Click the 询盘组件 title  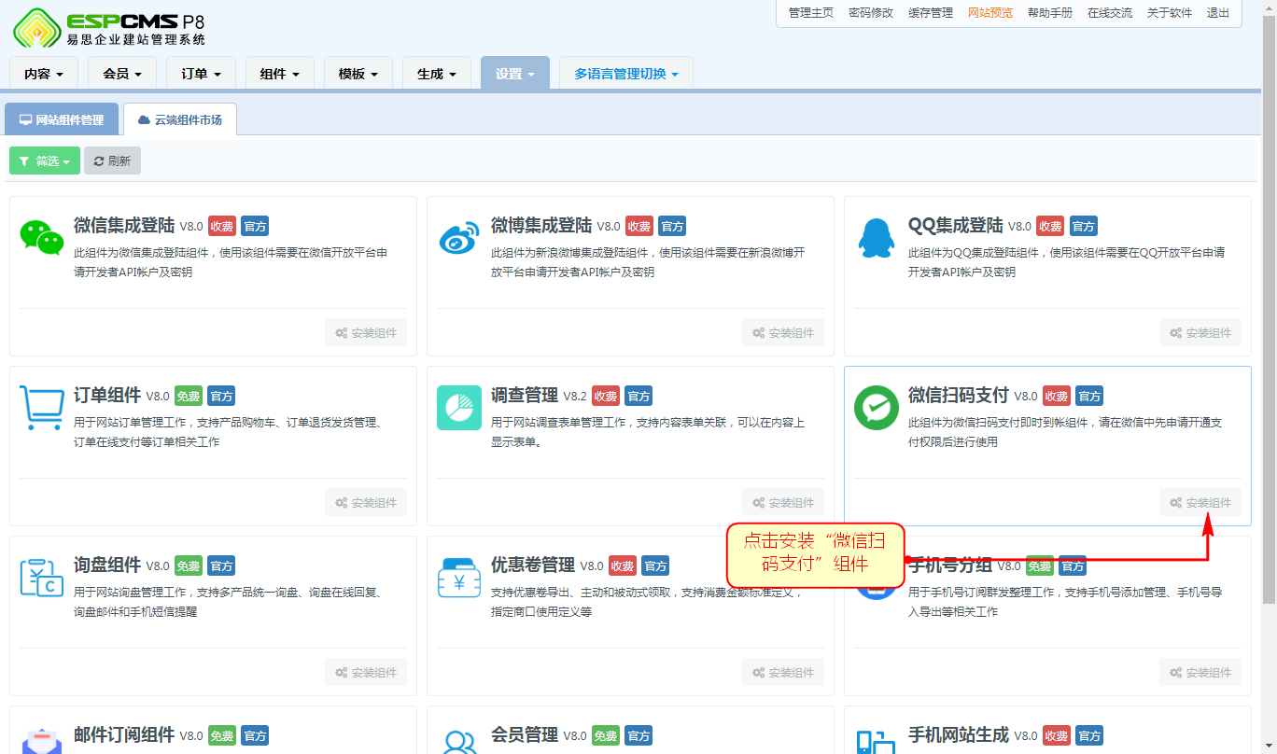tap(107, 565)
